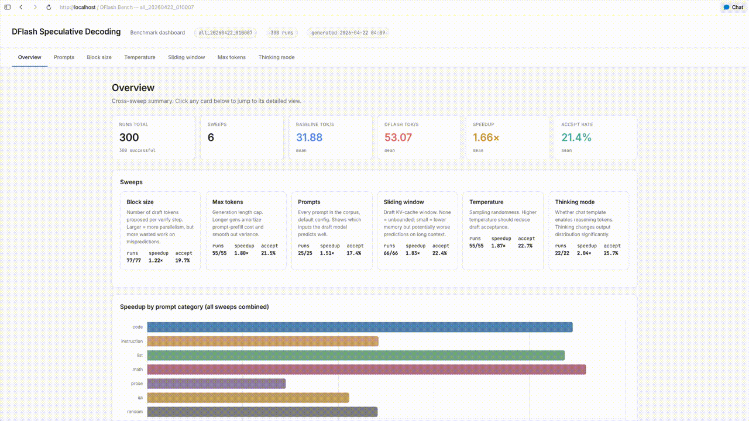Select the math bar in the chart
Viewport: 749px width, 421px height.
pos(366,369)
